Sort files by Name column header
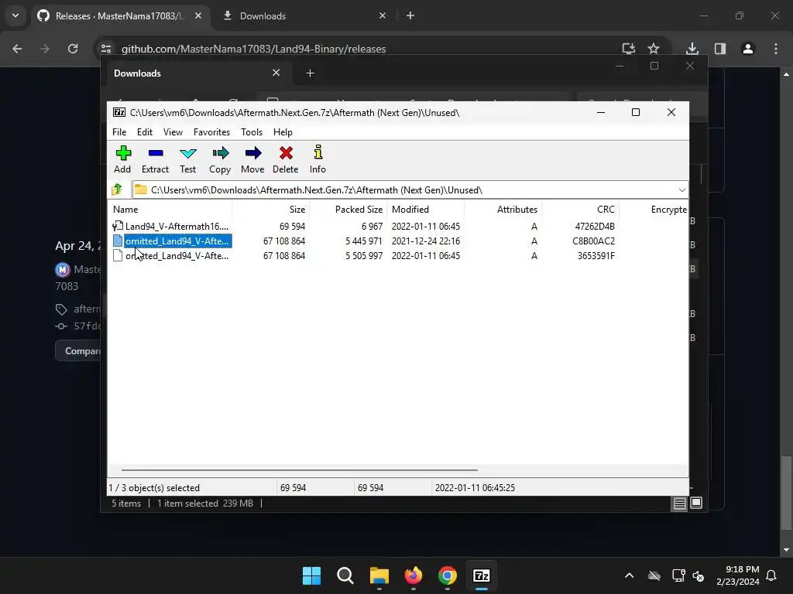Viewport: 793px width, 594px height. click(170, 209)
